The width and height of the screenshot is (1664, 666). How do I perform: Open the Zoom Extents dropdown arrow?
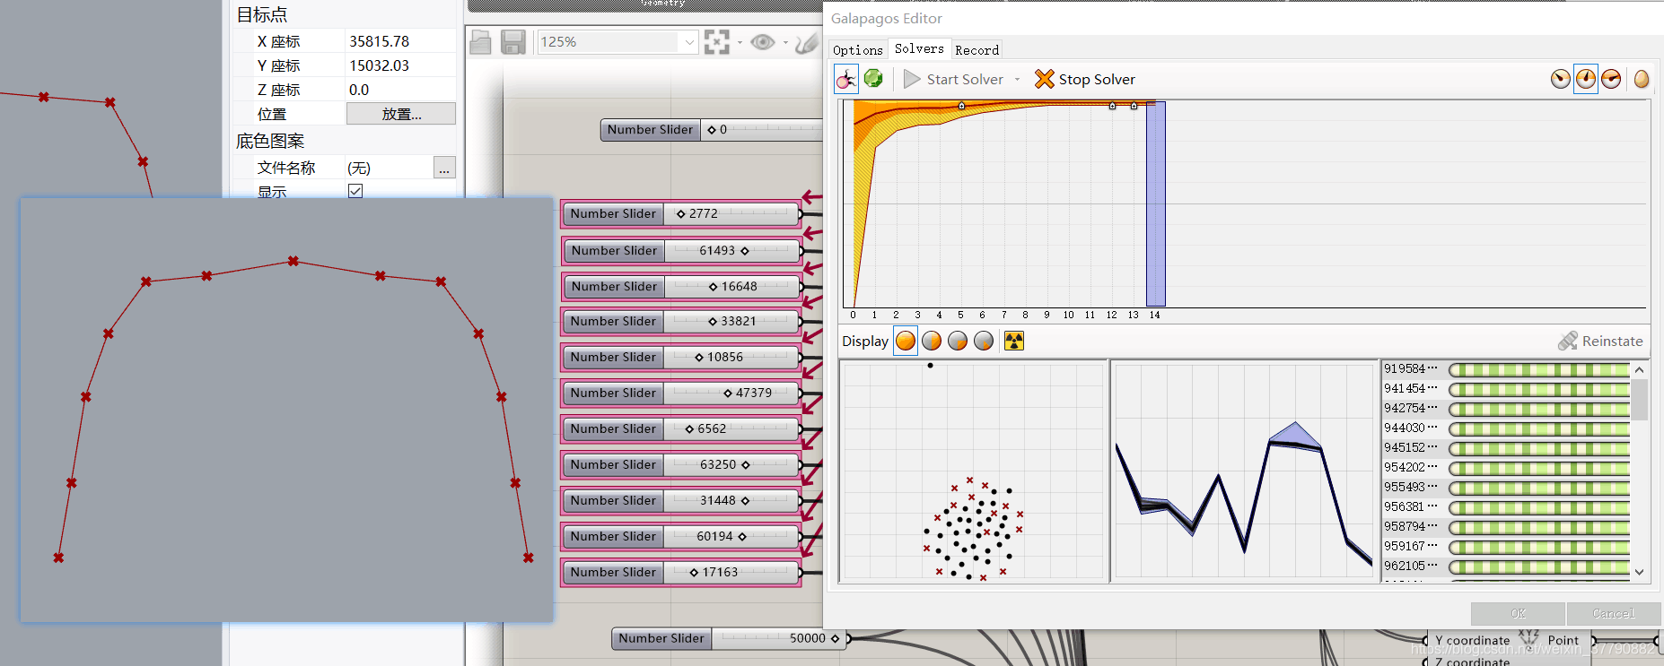click(740, 42)
